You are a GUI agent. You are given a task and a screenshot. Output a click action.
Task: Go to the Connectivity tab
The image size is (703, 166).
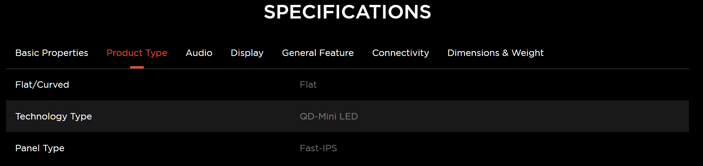coord(401,53)
